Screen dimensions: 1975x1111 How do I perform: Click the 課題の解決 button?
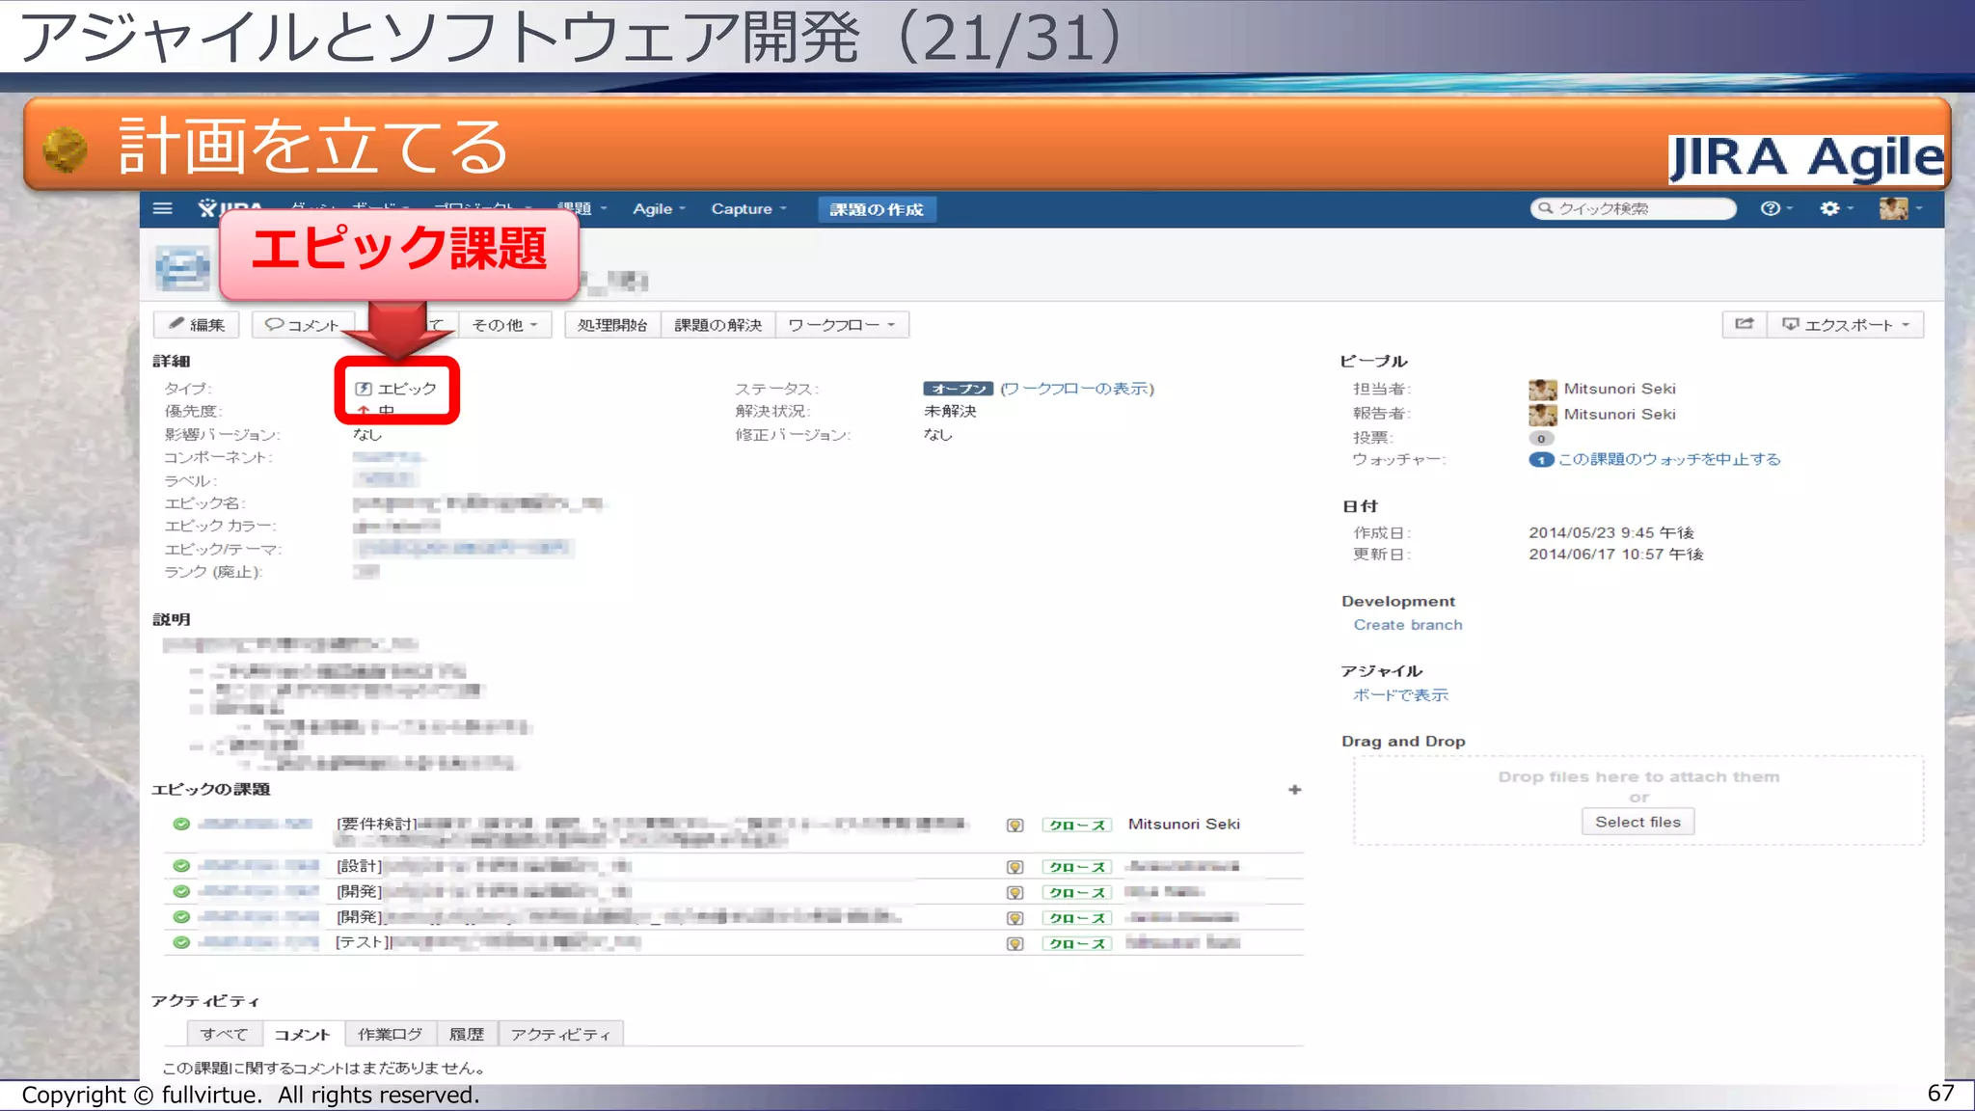pos(718,325)
